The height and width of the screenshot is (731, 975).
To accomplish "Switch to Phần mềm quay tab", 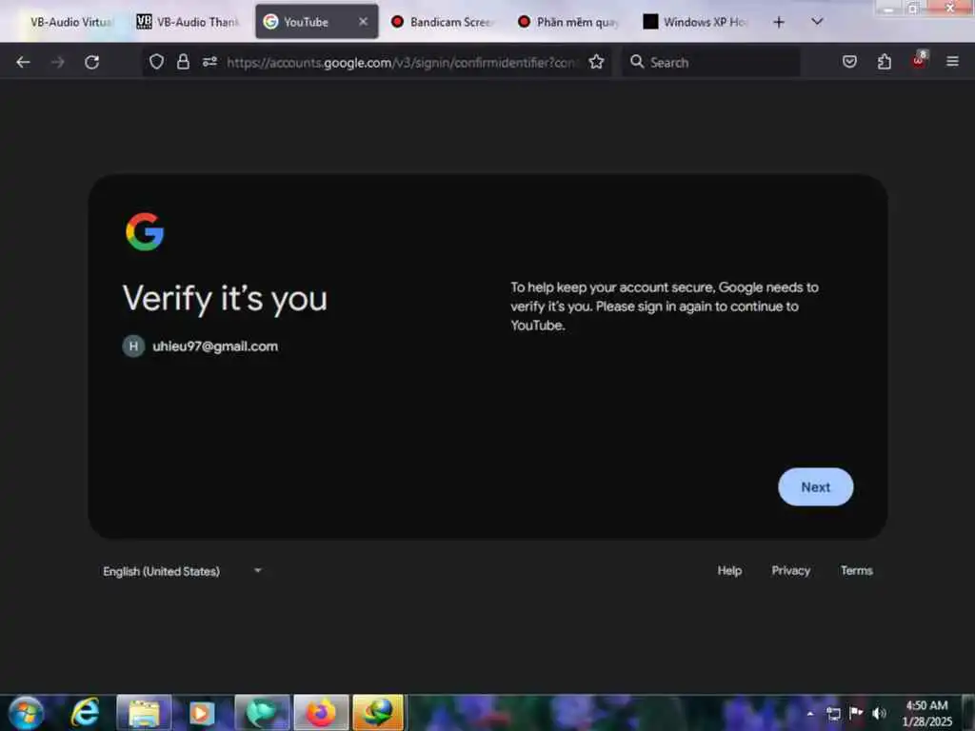I will coord(569,22).
